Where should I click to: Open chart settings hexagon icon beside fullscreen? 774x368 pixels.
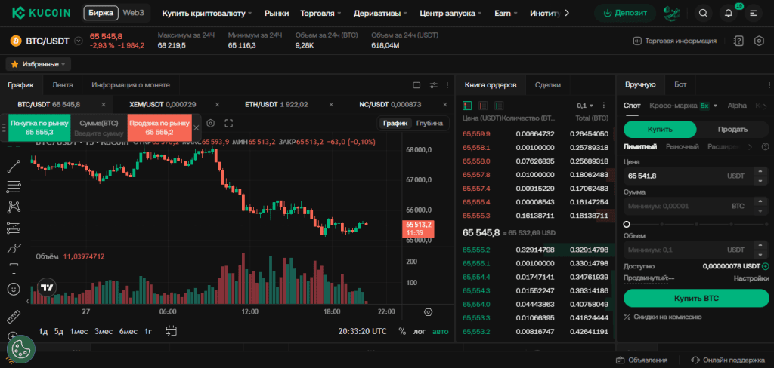coord(210,123)
